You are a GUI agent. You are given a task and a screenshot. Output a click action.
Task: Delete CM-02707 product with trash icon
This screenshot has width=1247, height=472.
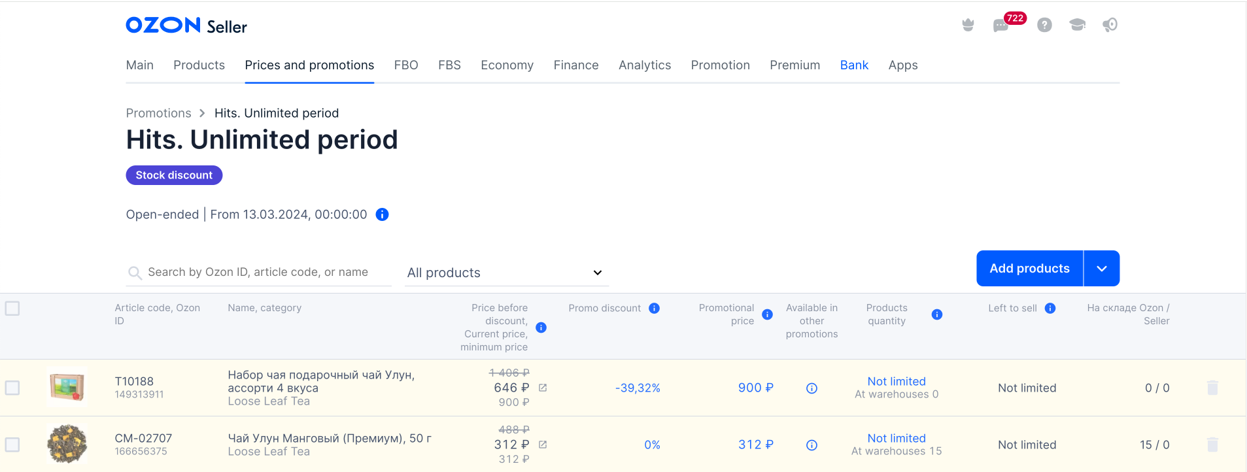pyautogui.click(x=1212, y=445)
